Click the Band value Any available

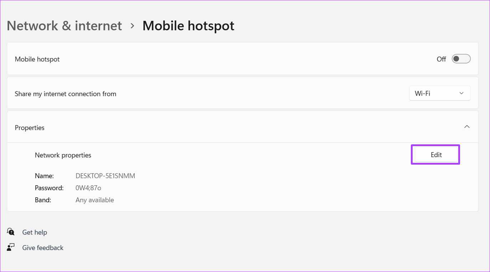pyautogui.click(x=95, y=200)
